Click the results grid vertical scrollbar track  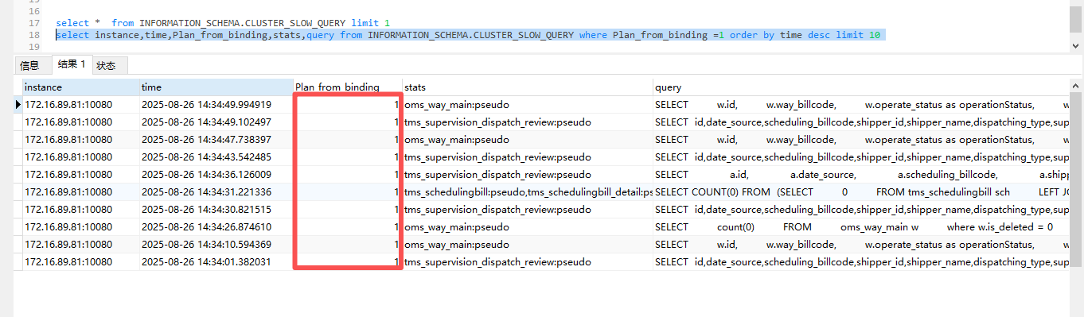(x=1076, y=199)
